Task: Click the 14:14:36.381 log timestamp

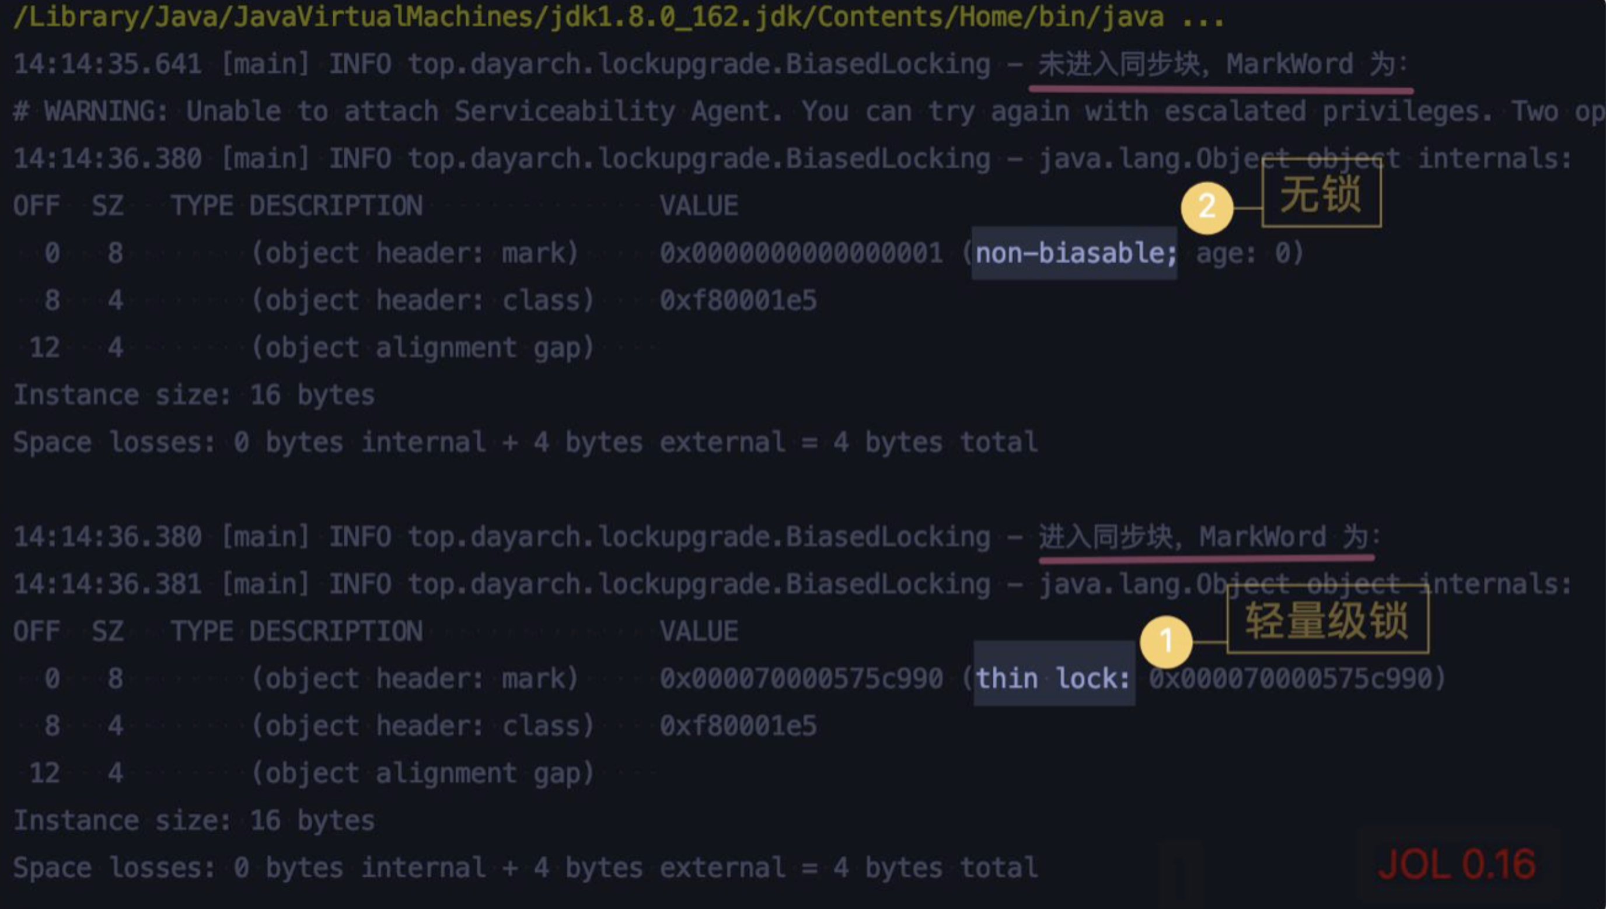Action: pyautogui.click(x=107, y=585)
